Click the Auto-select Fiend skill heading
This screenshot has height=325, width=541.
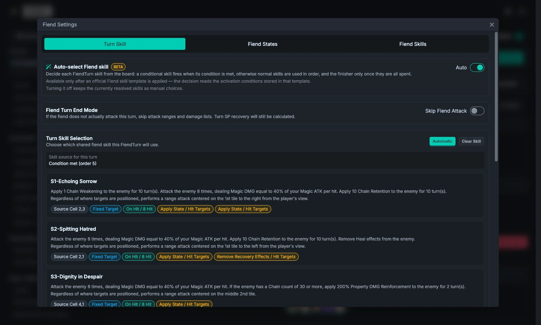pos(81,67)
